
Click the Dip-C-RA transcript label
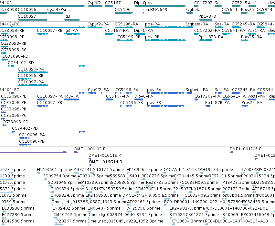[x=143, y=30]
